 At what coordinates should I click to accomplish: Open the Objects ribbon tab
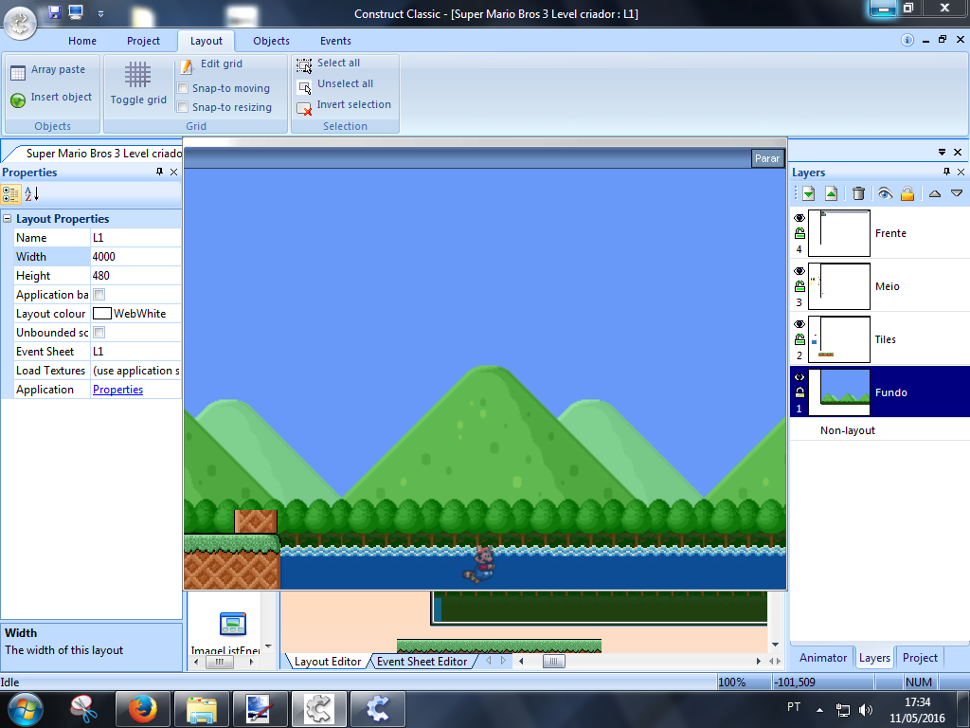271,41
